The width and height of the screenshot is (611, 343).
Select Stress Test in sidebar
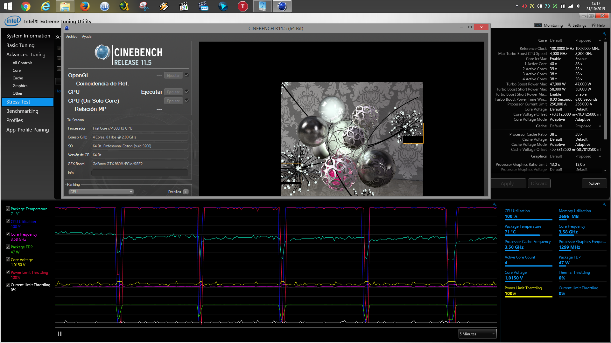(28, 102)
